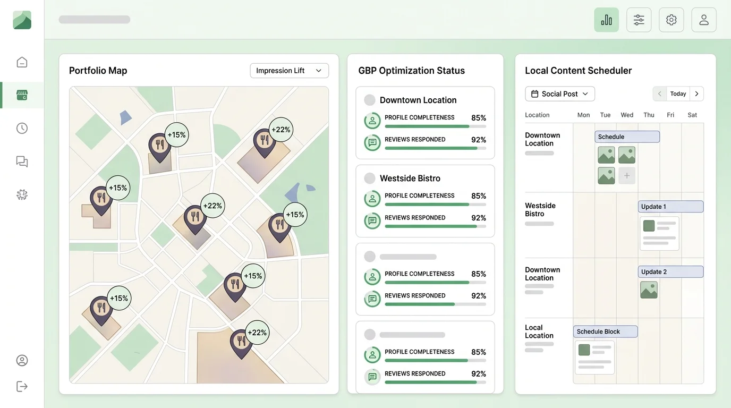Click Downtown Location profile completeness icon
This screenshot has width=731, height=408.
tap(372, 121)
